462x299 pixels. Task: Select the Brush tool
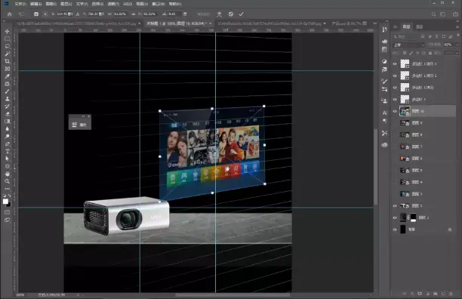pos(7,91)
